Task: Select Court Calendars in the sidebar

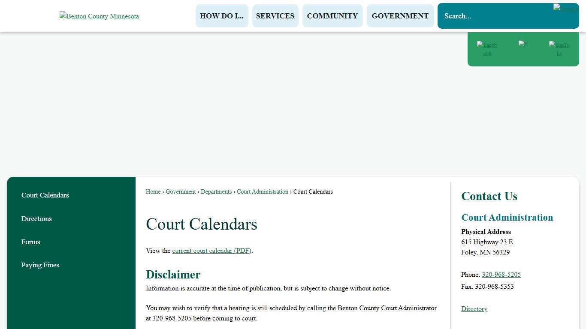Action: pyautogui.click(x=45, y=195)
